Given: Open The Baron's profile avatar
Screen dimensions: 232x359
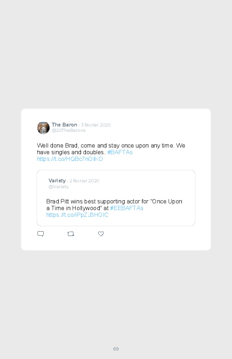Looking at the screenshot, I should point(43,127).
